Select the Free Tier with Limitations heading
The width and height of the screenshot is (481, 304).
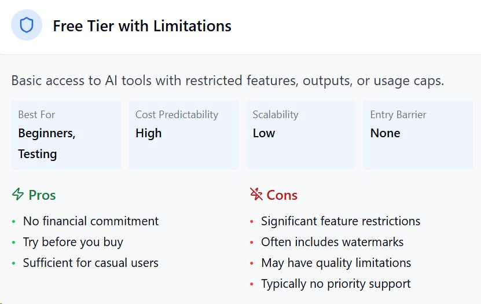pos(142,26)
